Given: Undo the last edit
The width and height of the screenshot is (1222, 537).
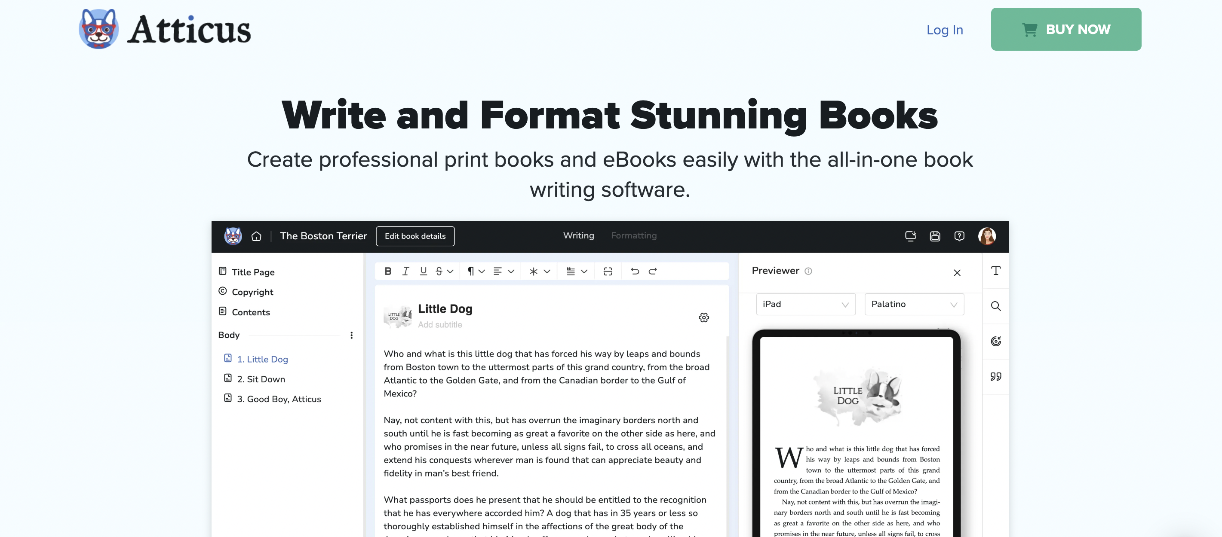Looking at the screenshot, I should [635, 271].
